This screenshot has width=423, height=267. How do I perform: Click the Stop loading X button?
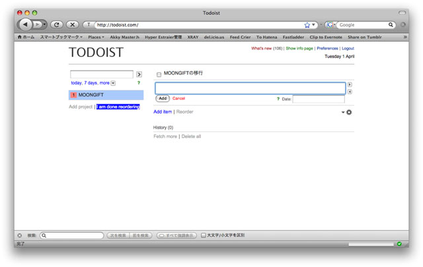tap(72, 24)
